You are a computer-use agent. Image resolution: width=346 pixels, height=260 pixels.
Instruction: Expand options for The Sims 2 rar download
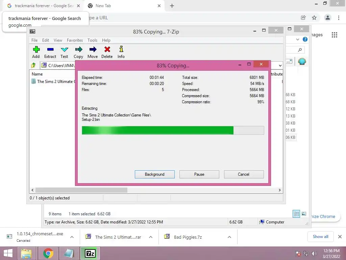point(151,237)
